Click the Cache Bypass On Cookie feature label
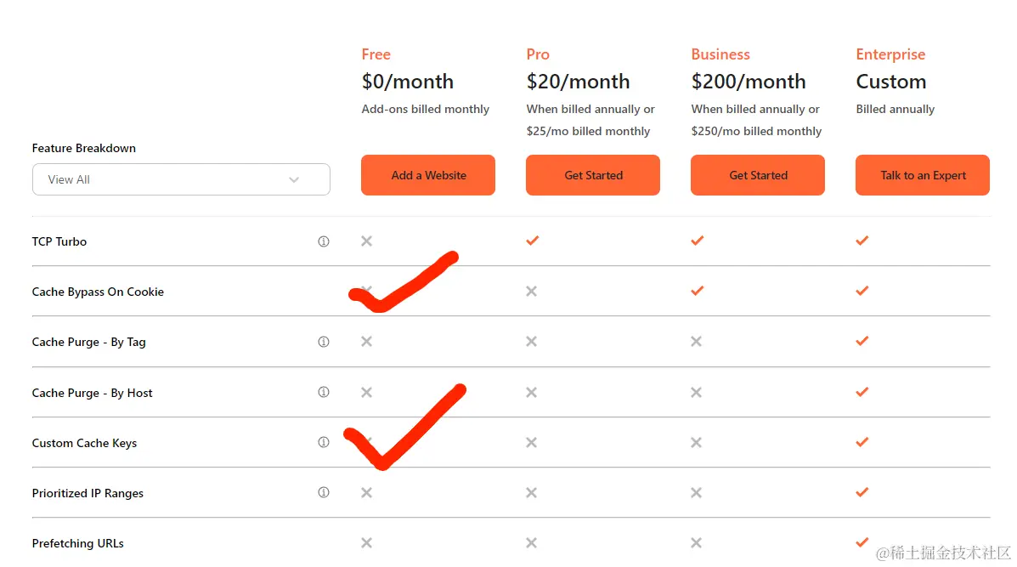The width and height of the screenshot is (1017, 567). pos(98,292)
